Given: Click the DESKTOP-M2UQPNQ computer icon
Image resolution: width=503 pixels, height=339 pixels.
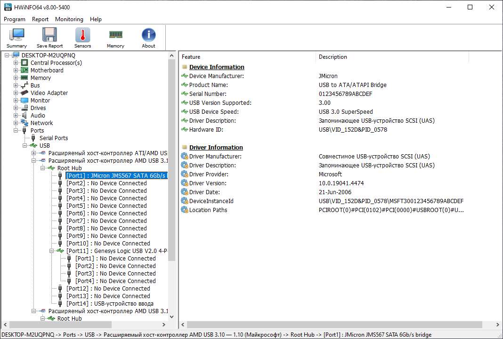Looking at the screenshot, I should coord(16,55).
